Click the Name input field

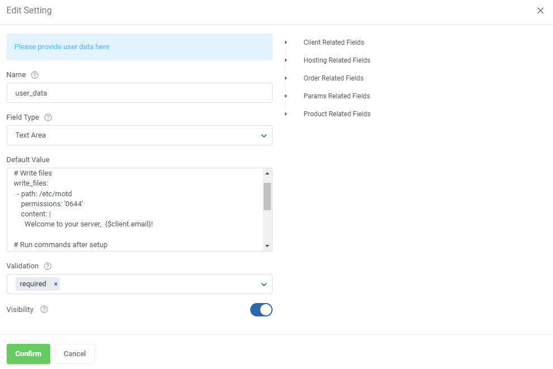(139, 93)
